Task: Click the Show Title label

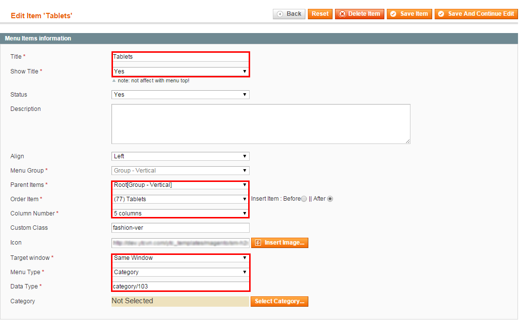Action: (25, 71)
